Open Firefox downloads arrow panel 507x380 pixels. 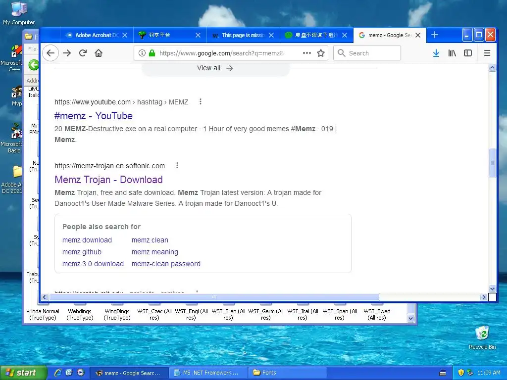click(436, 53)
